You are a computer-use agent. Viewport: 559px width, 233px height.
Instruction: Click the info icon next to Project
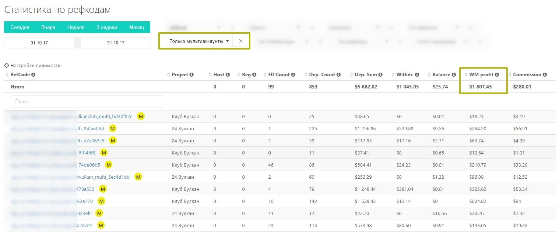[191, 74]
